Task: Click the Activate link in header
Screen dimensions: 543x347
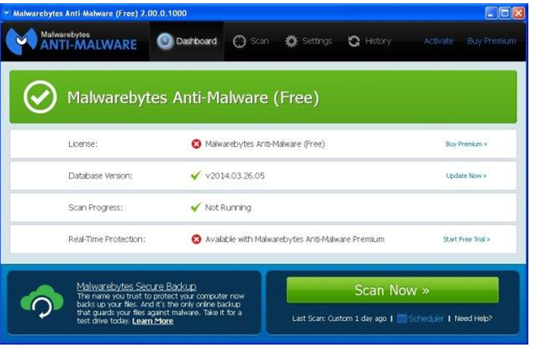Action: (x=438, y=41)
